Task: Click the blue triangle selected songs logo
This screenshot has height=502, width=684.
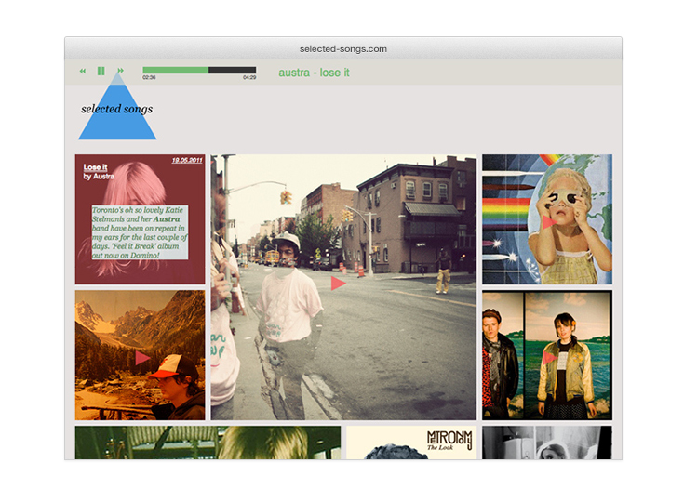Action: (117, 113)
